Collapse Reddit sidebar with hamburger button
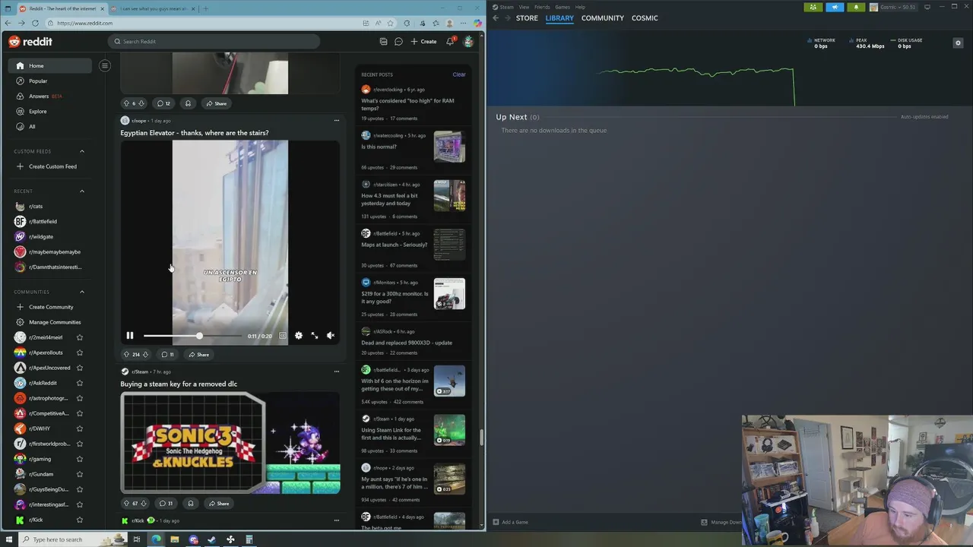 (x=105, y=65)
